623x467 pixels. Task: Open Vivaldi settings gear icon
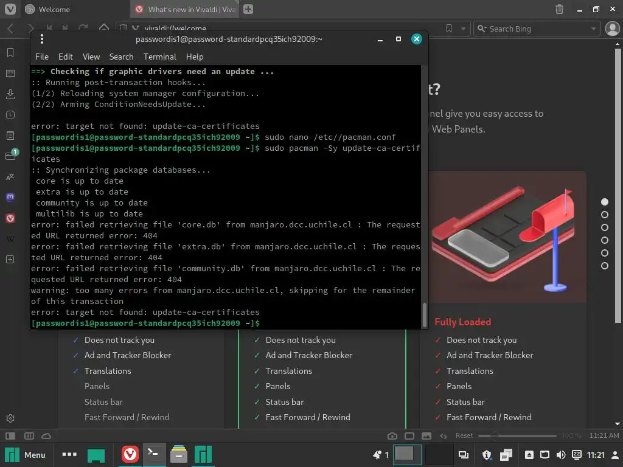pos(10,418)
